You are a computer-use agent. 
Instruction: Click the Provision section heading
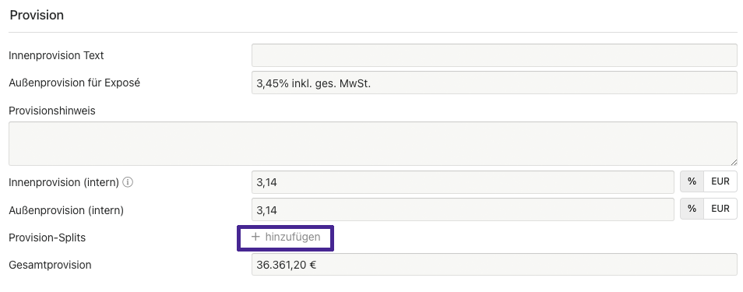click(37, 15)
